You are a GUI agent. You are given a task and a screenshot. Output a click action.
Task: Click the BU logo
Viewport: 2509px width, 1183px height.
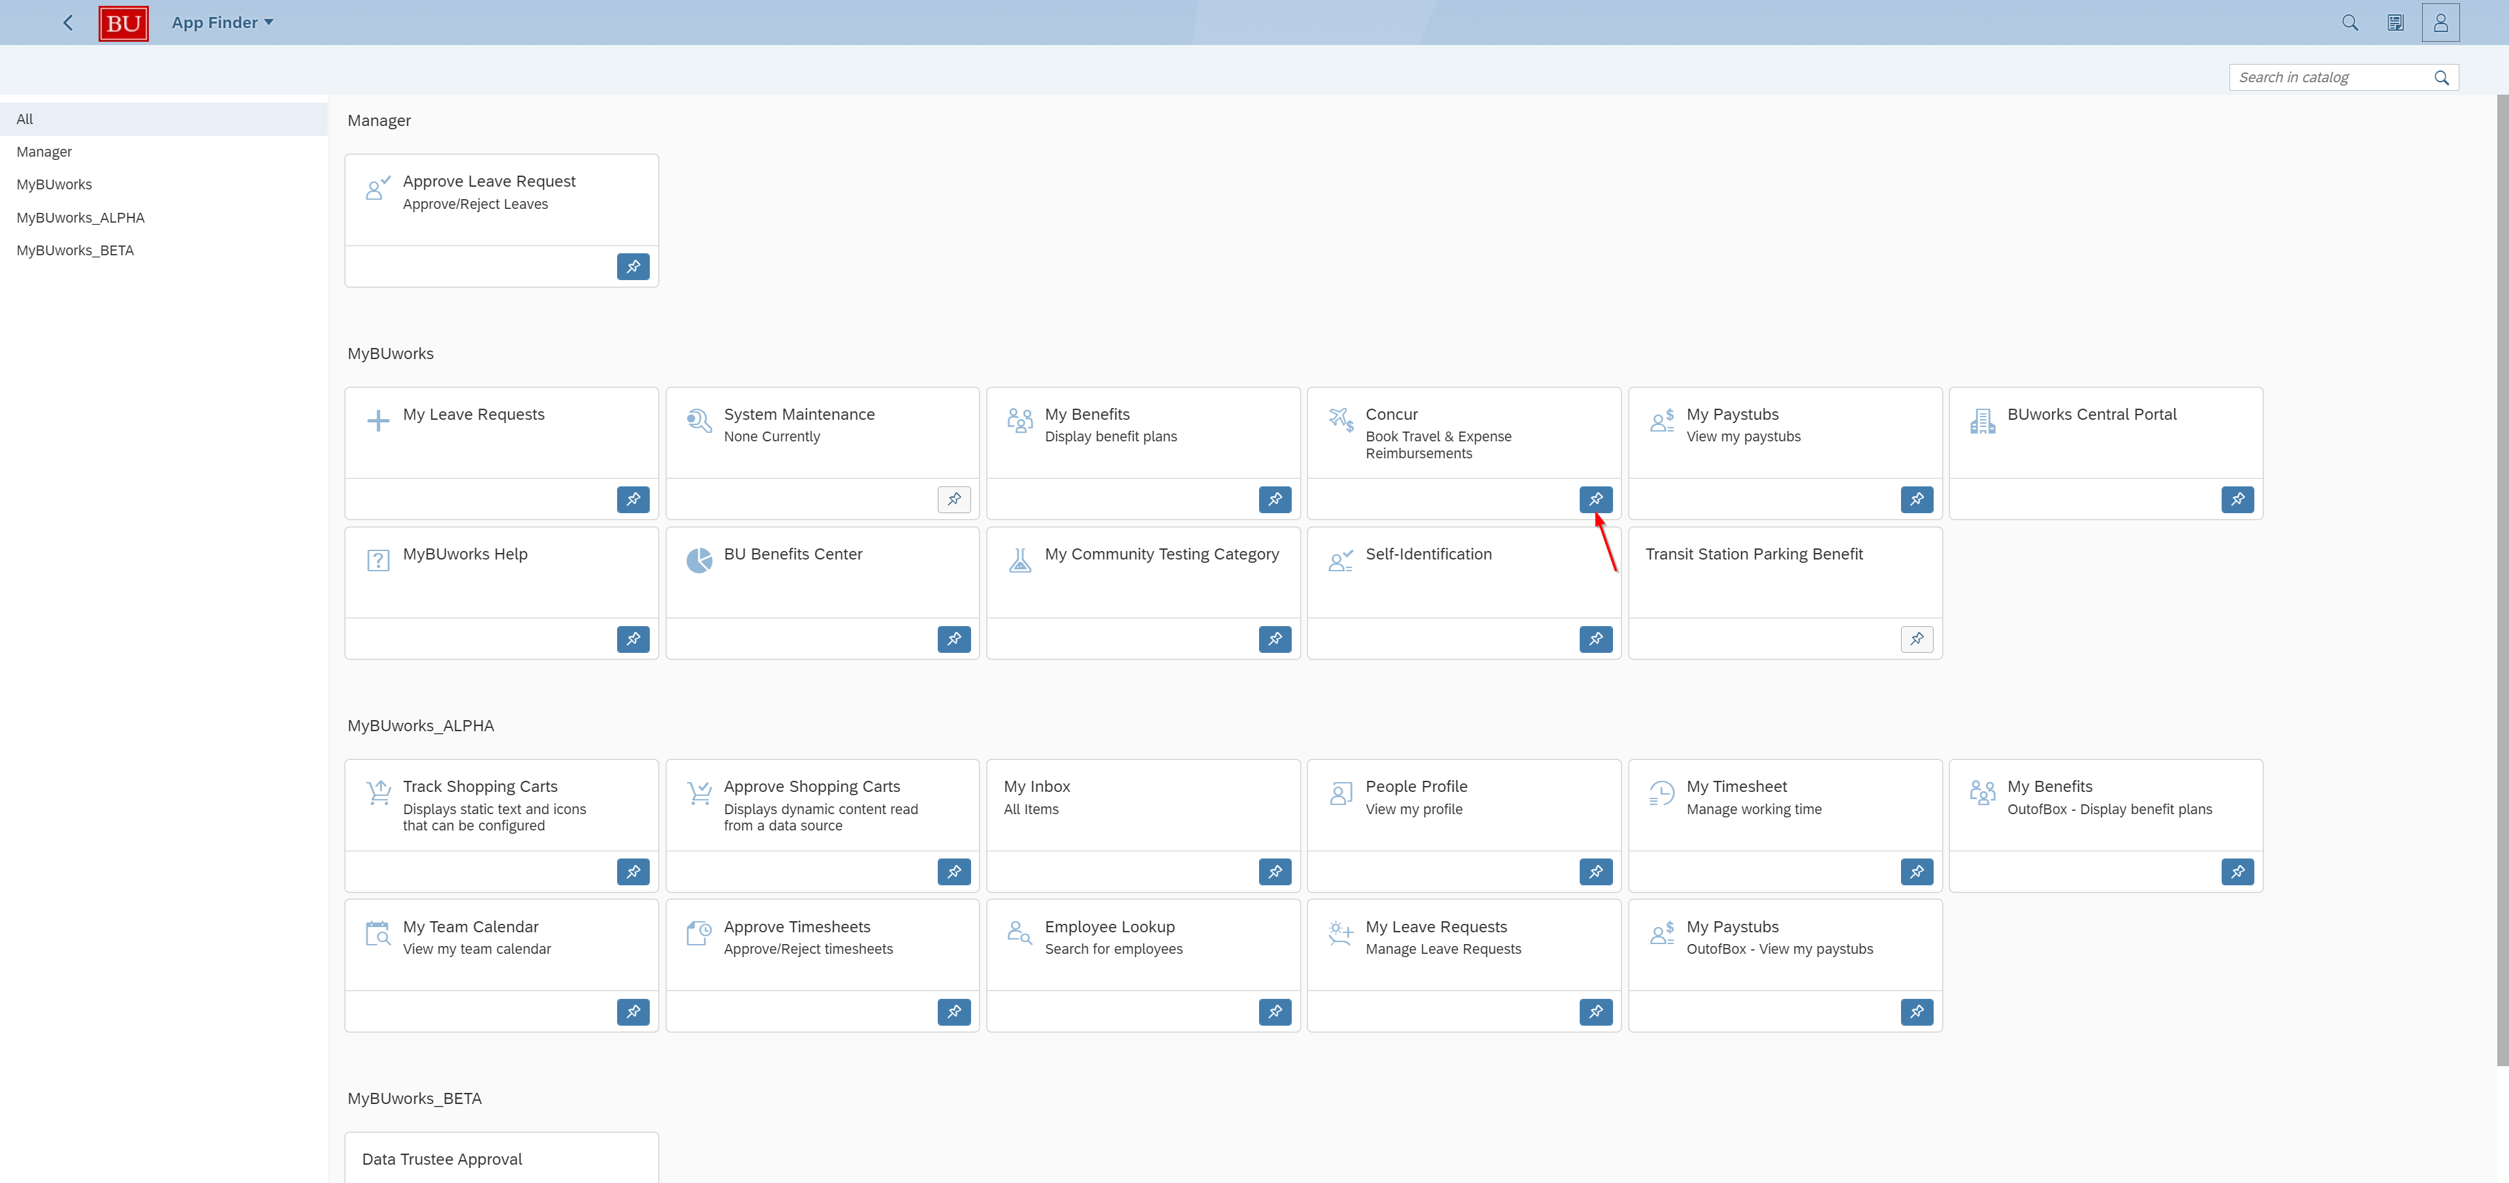coord(123,24)
